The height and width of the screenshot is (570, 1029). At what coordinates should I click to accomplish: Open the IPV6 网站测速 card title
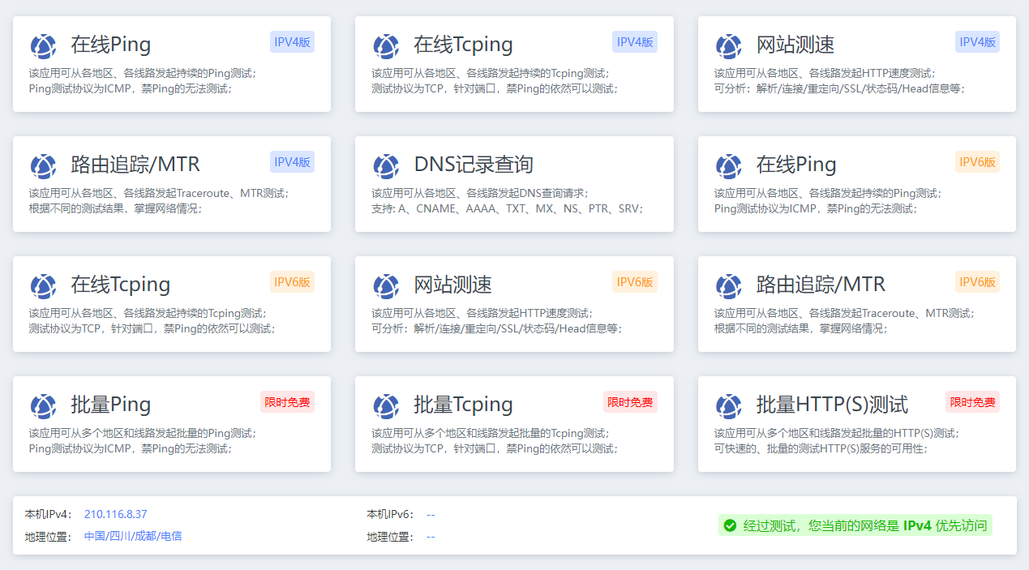(452, 285)
